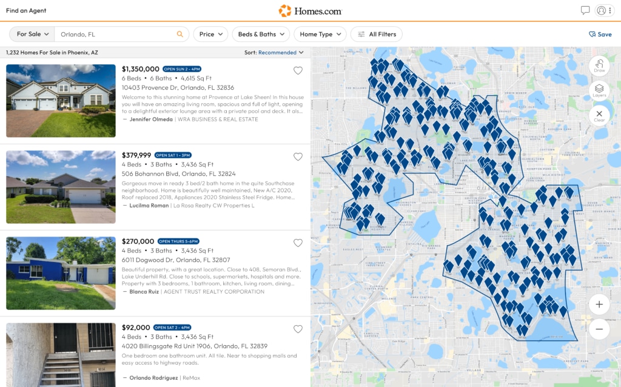Open the map Layers options
Viewport: 621px width, 387px height.
coord(599,90)
